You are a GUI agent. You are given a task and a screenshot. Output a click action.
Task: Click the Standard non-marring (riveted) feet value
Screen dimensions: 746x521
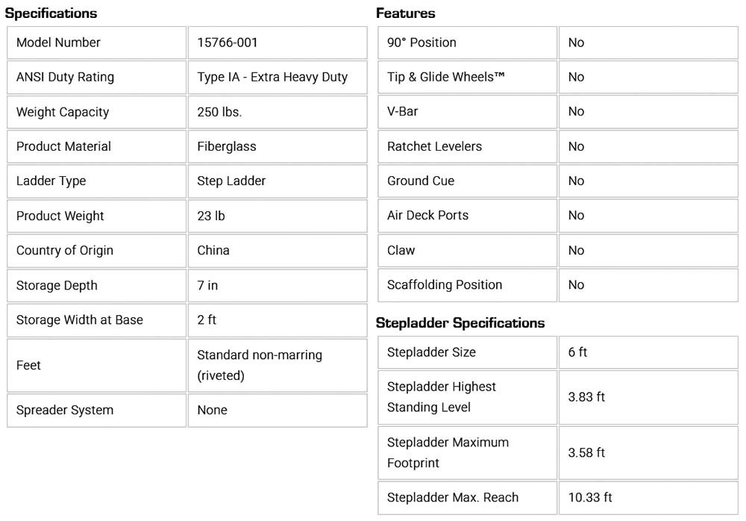point(260,365)
